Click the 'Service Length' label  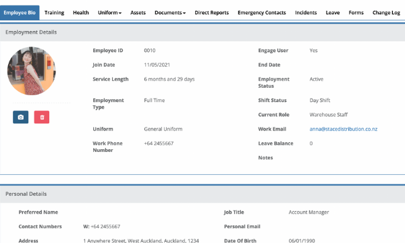(x=111, y=79)
